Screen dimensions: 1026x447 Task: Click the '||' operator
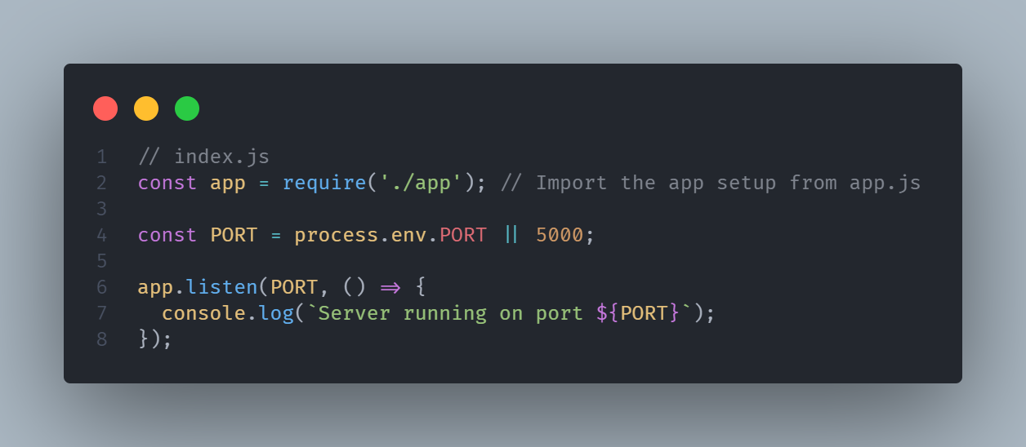(511, 235)
